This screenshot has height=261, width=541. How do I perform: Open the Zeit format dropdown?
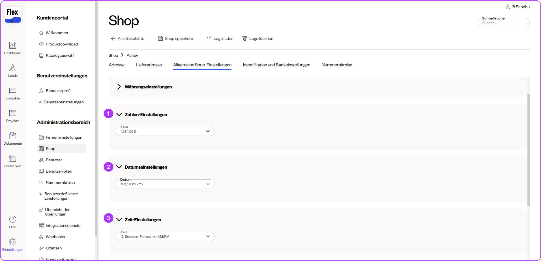(x=165, y=236)
